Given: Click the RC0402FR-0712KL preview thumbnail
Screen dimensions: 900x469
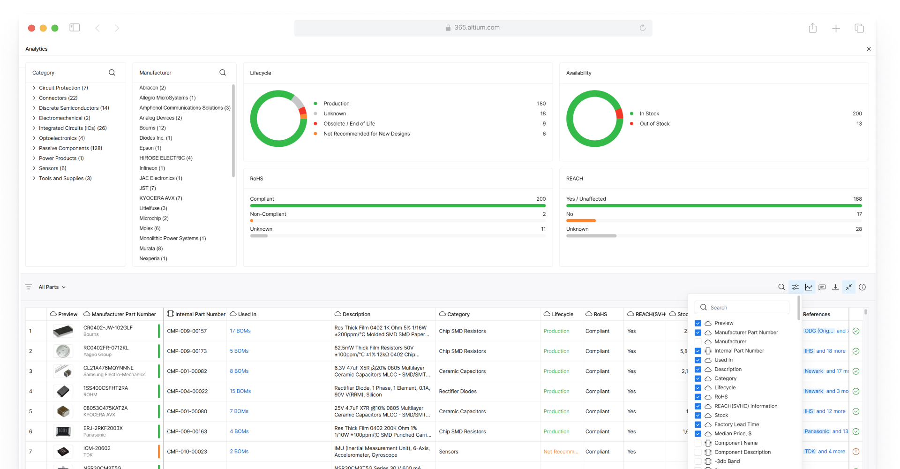Looking at the screenshot, I should coord(63,351).
